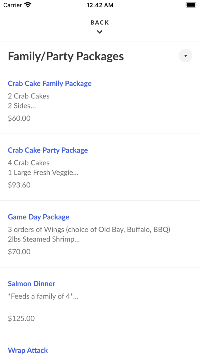Click the $93.60 price
Viewport: 200px width, 356px height.
[x=19, y=185]
